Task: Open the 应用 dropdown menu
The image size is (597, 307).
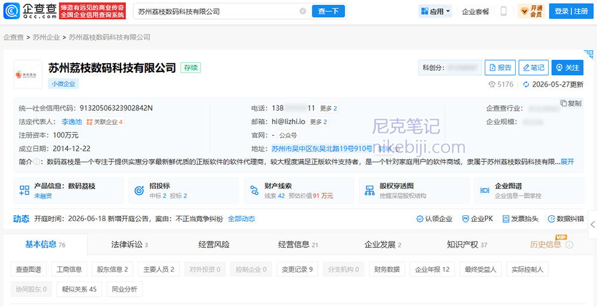Action: coord(436,11)
